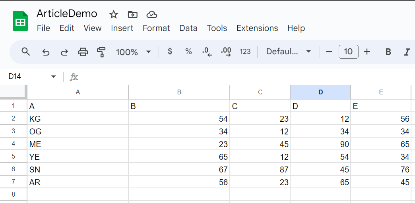This screenshot has height=203, width=415.
Task: Select cell with value 67
Action: point(179,169)
